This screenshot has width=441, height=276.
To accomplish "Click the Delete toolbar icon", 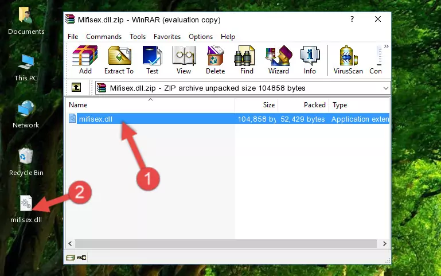I will [x=216, y=60].
